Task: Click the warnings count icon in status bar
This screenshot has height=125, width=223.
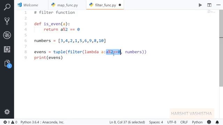Action: pyautogui.click(x=14, y=122)
